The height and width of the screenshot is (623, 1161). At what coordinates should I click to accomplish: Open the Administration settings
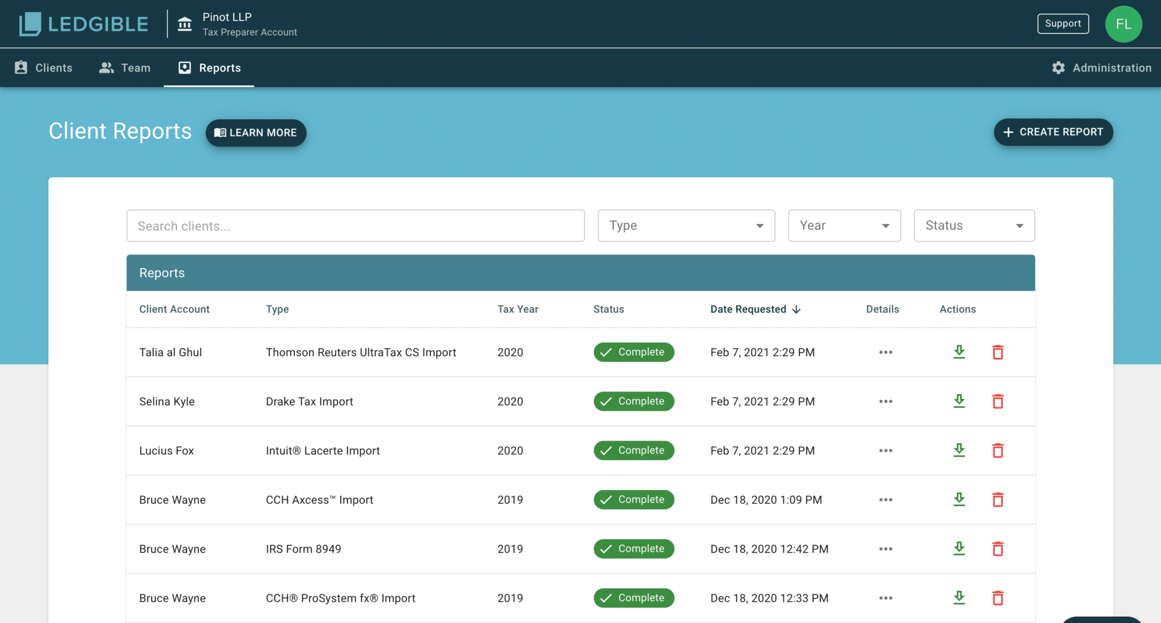tap(1101, 68)
